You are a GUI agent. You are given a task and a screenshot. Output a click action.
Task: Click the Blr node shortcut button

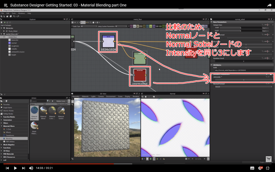coord(138,26)
